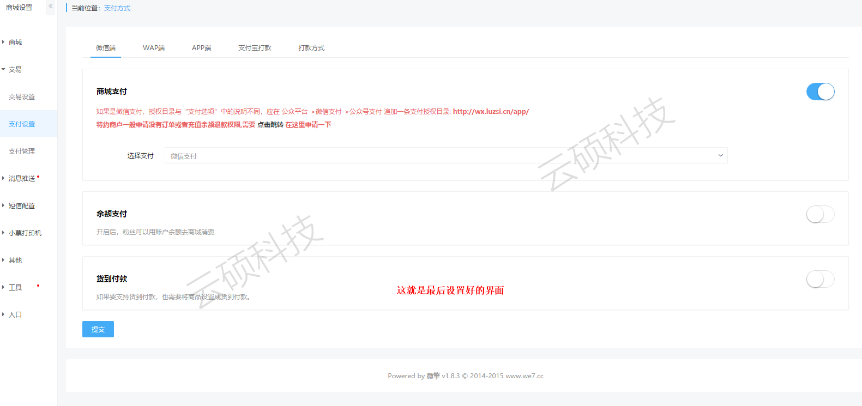Toggle the 商城支付 switch off

[x=820, y=92]
